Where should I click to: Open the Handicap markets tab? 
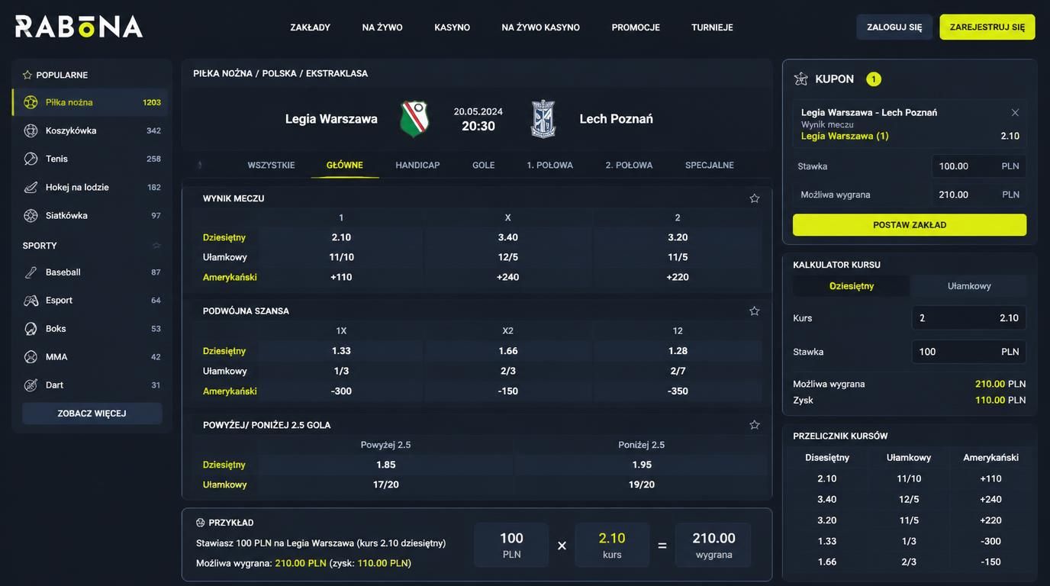point(417,165)
